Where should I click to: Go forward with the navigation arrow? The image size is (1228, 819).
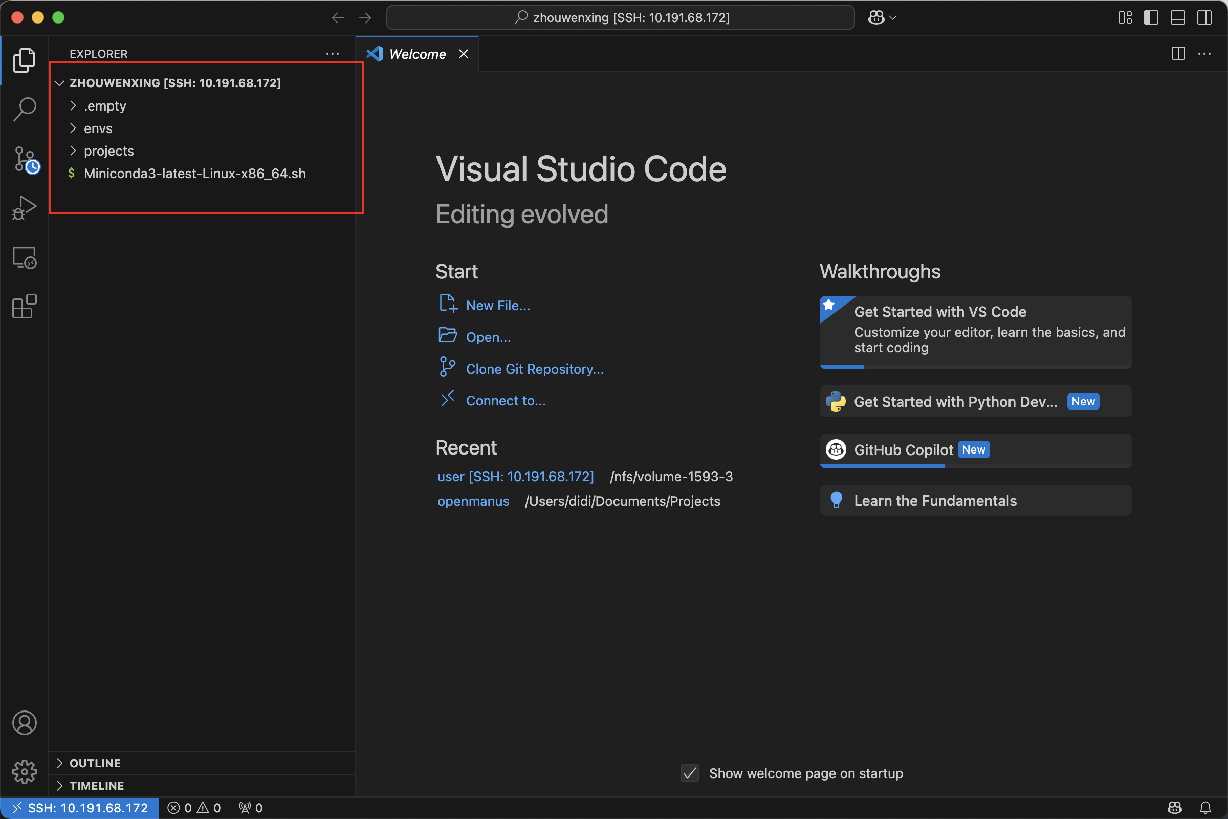365,18
